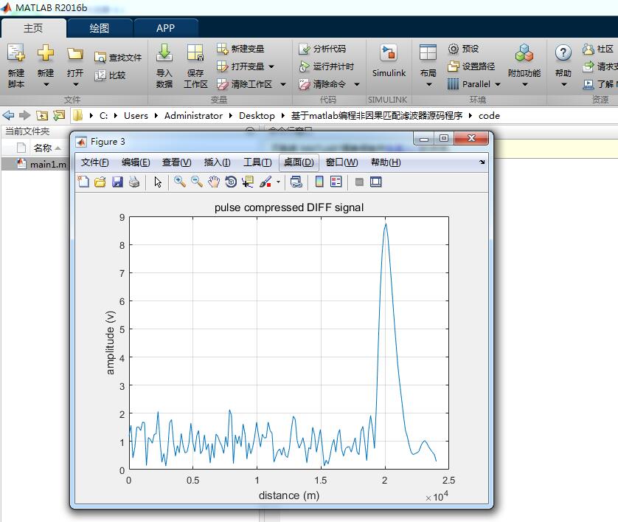
Task: Toggle Insert Legend in Figure 3
Action: 336,182
